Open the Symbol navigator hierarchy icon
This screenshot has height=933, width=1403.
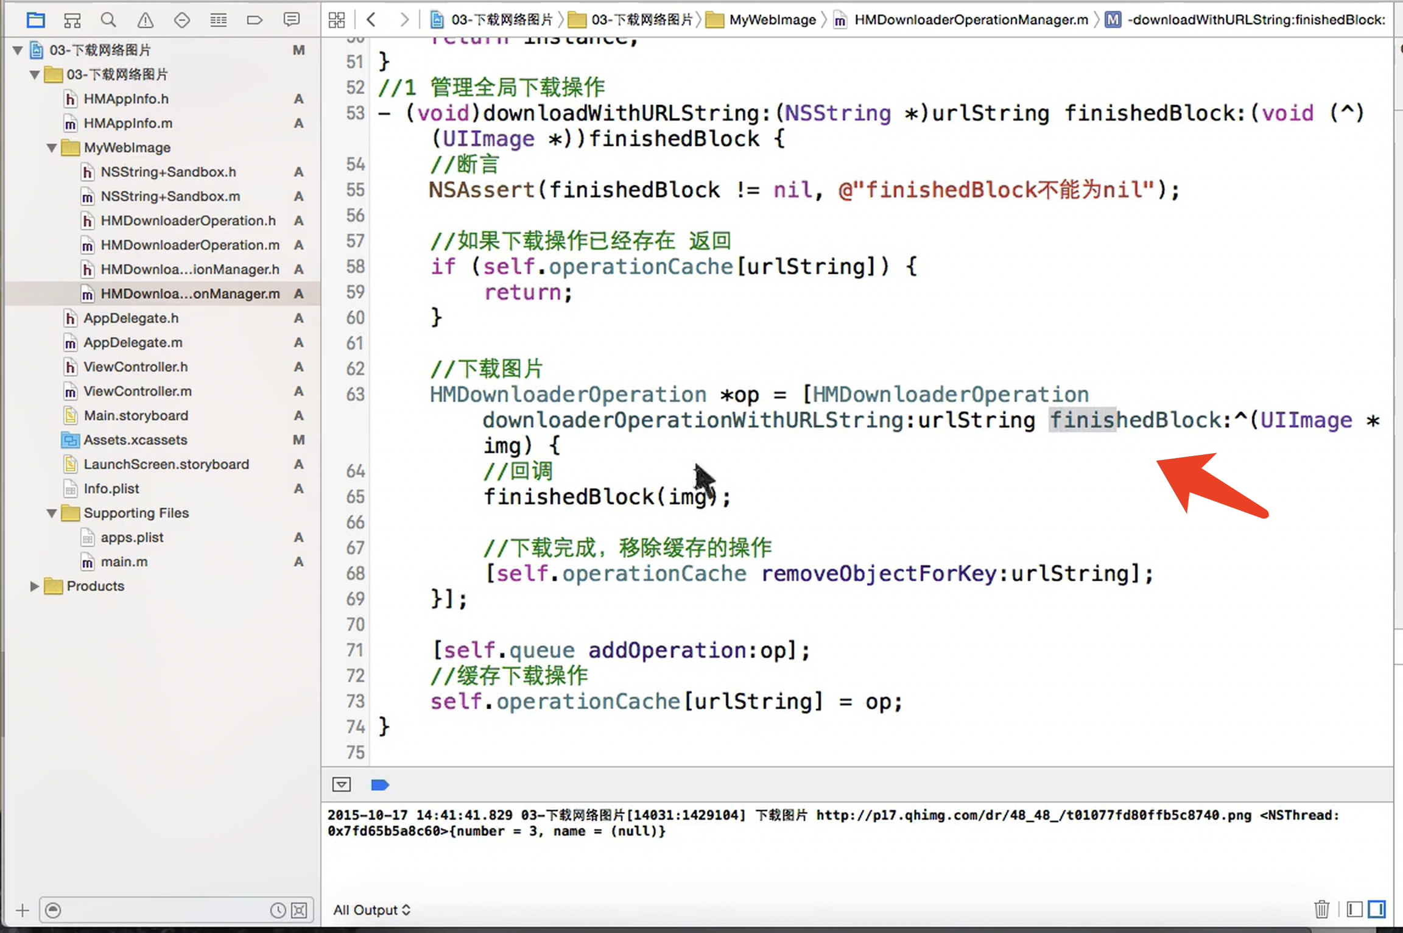(72, 20)
